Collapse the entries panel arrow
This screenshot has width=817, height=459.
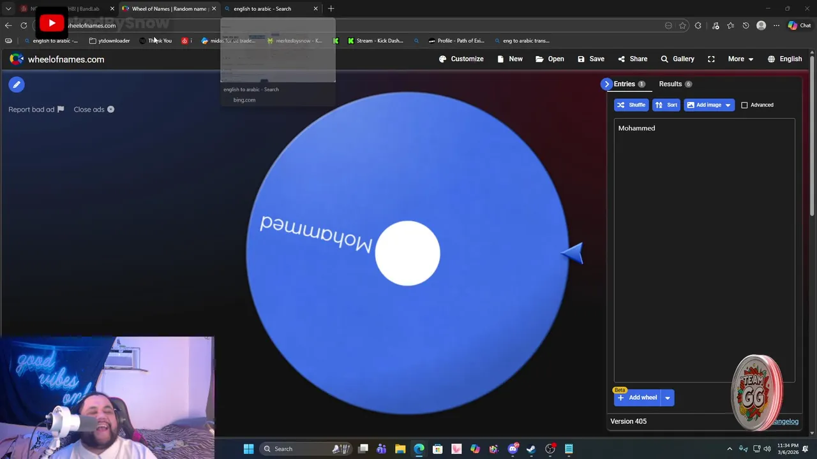606,84
